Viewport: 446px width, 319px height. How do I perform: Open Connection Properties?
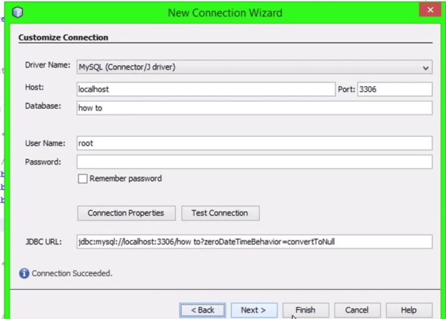(125, 213)
